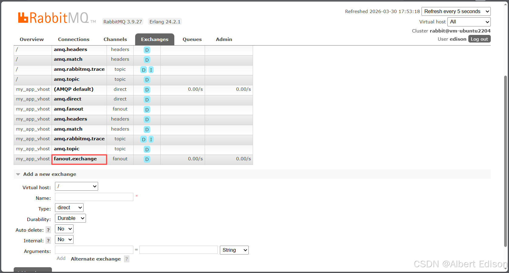Open my_app_vhost amq.direct exchange link
This screenshot has height=273, width=509.
[68, 99]
